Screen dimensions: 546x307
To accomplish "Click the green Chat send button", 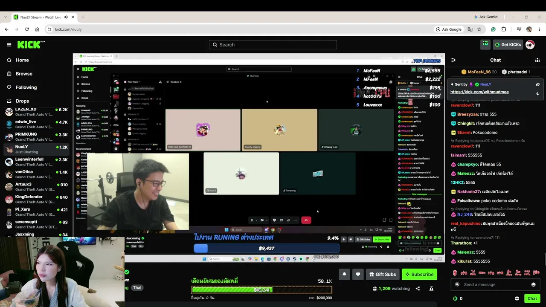I will point(532,298).
